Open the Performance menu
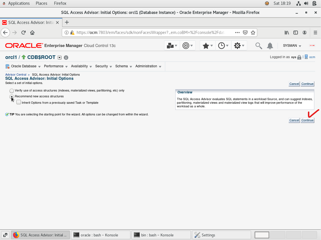Screen dimensions: 321x240 click(x=56, y=66)
